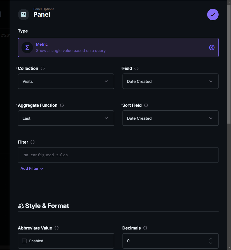Viewport: 231px width, 250px height.
Task: Click the No configured rules filter area
Action: tap(118, 155)
